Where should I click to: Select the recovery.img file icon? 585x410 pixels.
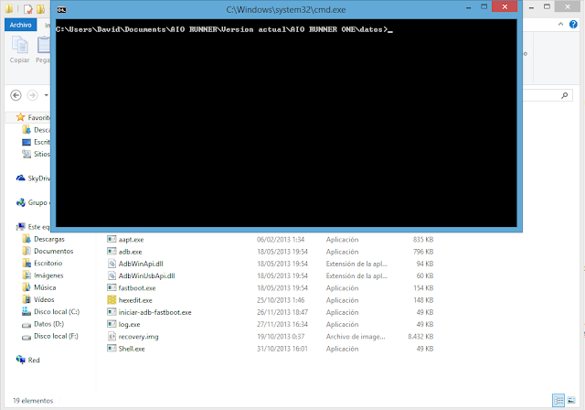tap(112, 336)
